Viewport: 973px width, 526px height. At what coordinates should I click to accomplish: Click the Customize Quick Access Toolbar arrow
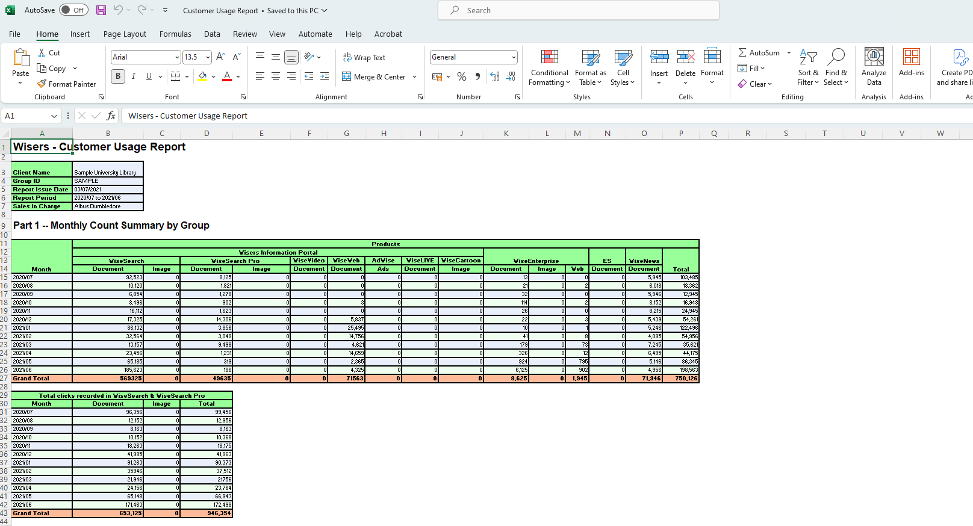pos(165,10)
